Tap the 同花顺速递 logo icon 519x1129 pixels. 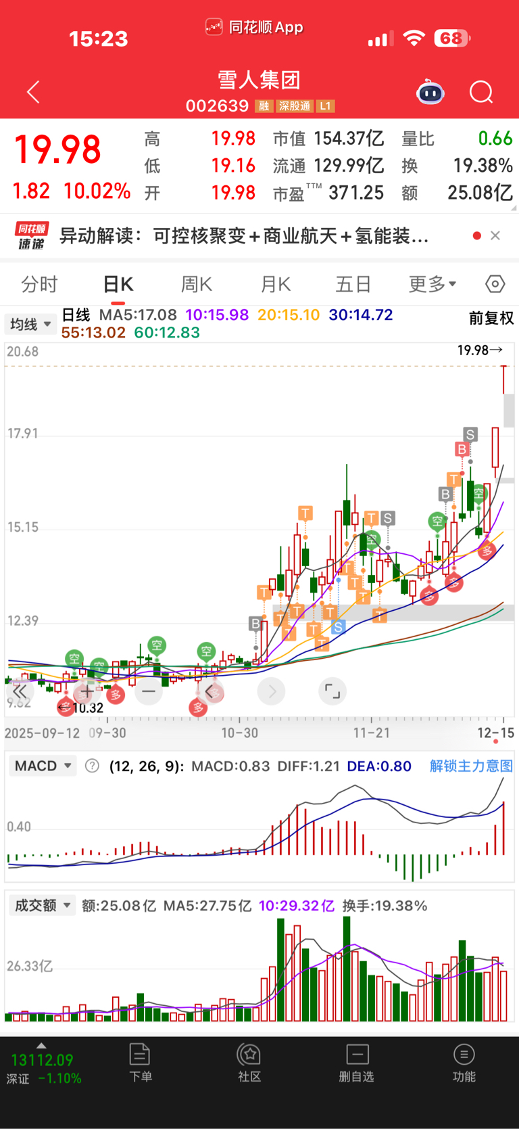pos(32,236)
